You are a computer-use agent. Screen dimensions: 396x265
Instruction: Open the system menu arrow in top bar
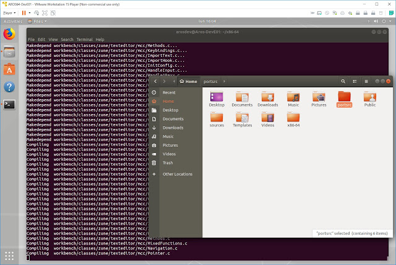(390, 22)
